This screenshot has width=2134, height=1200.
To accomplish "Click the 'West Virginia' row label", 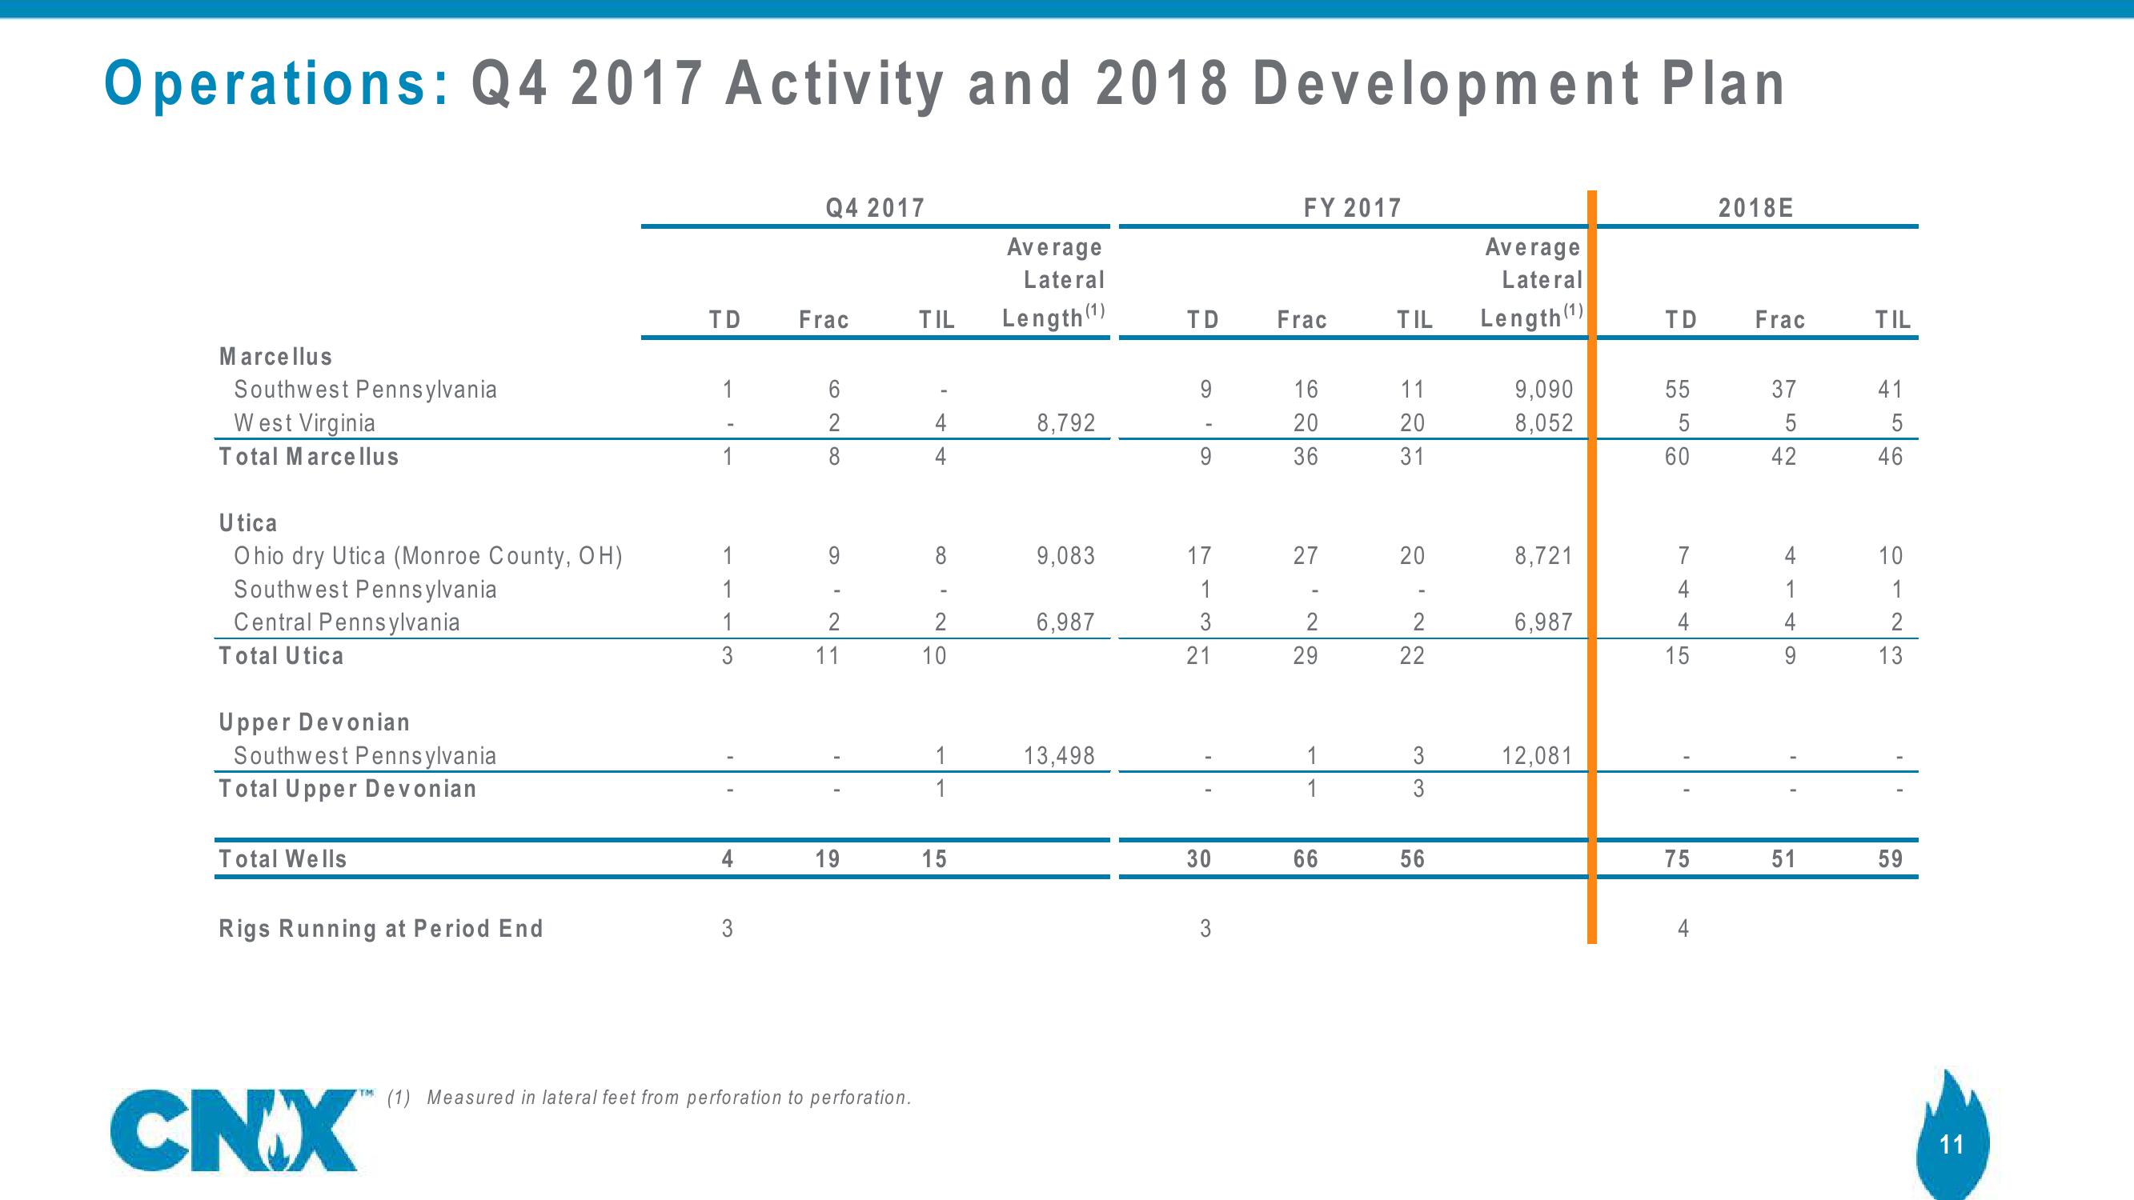I will click(x=304, y=423).
